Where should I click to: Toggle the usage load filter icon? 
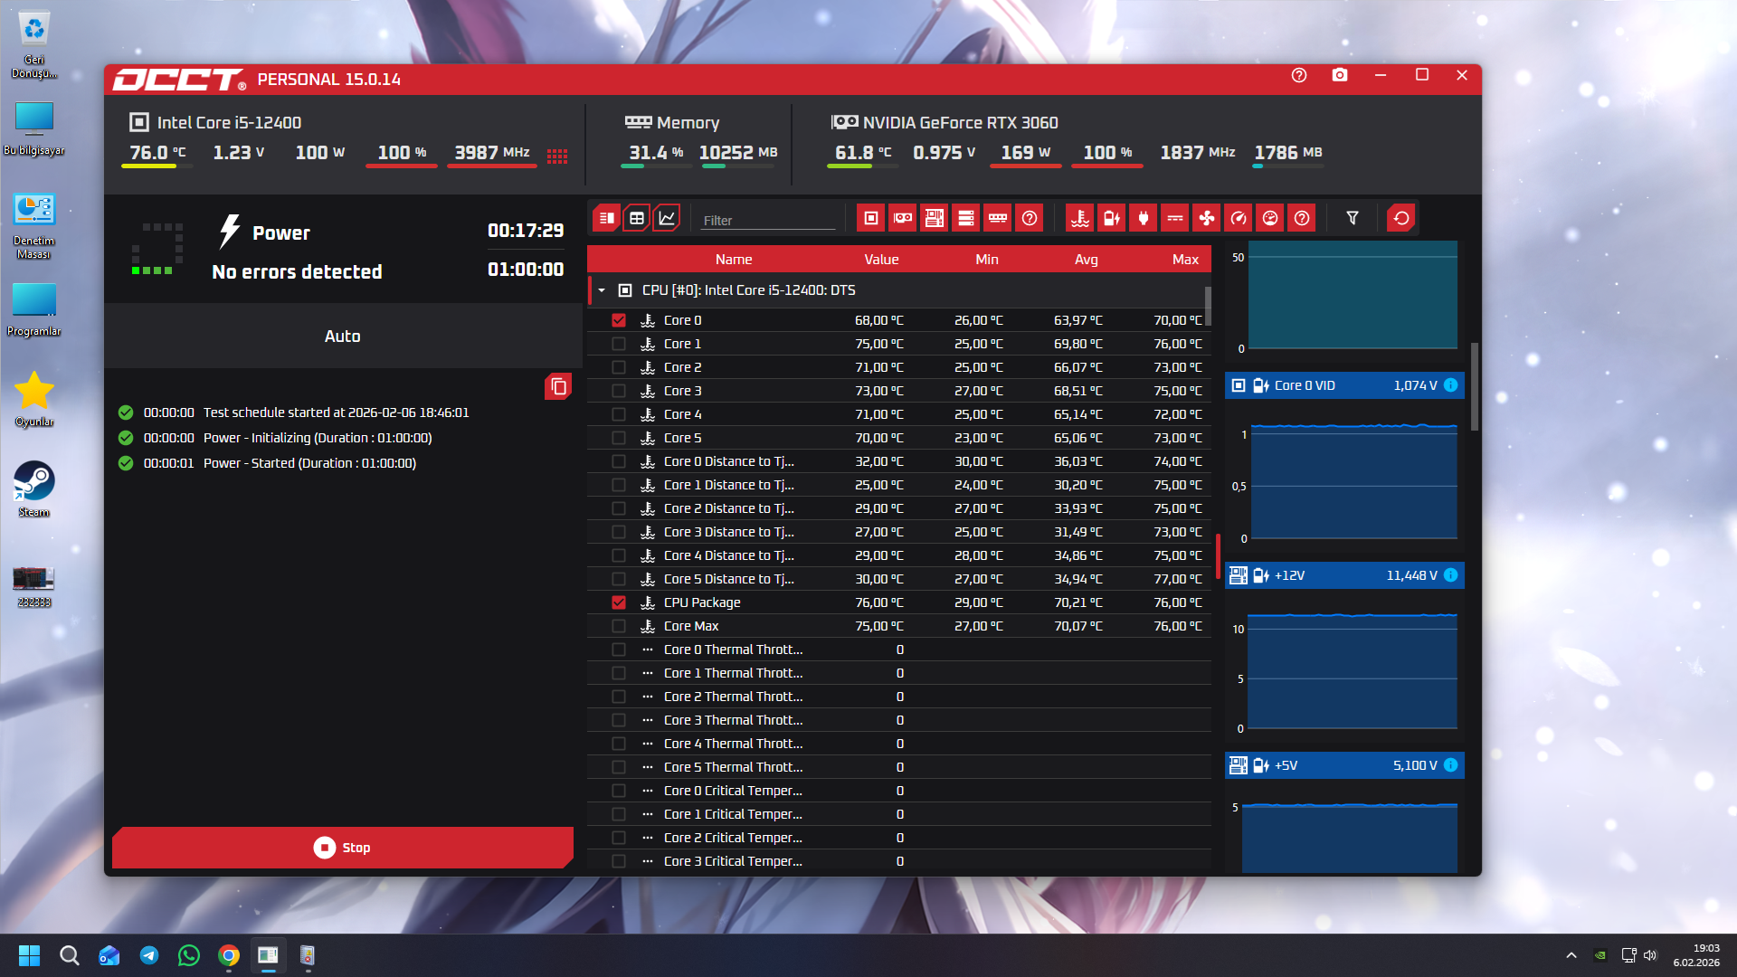tap(1270, 218)
